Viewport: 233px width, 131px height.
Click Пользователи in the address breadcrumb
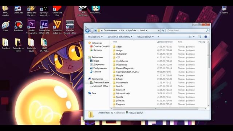pyautogui.click(x=110, y=31)
